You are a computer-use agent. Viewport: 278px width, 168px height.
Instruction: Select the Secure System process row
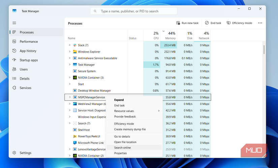pyautogui.click(x=137, y=71)
